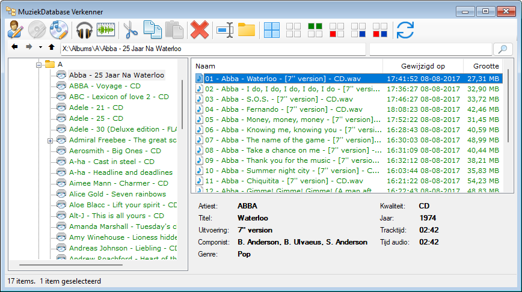Sort by Grootte column header
Image resolution: width=522 pixels, height=292 pixels.
(x=483, y=66)
